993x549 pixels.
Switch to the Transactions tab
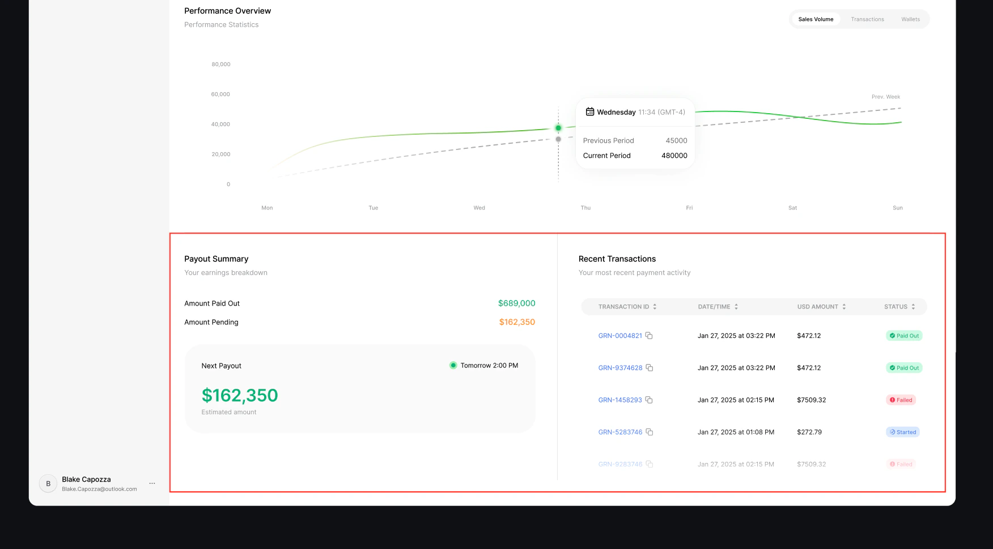click(867, 19)
